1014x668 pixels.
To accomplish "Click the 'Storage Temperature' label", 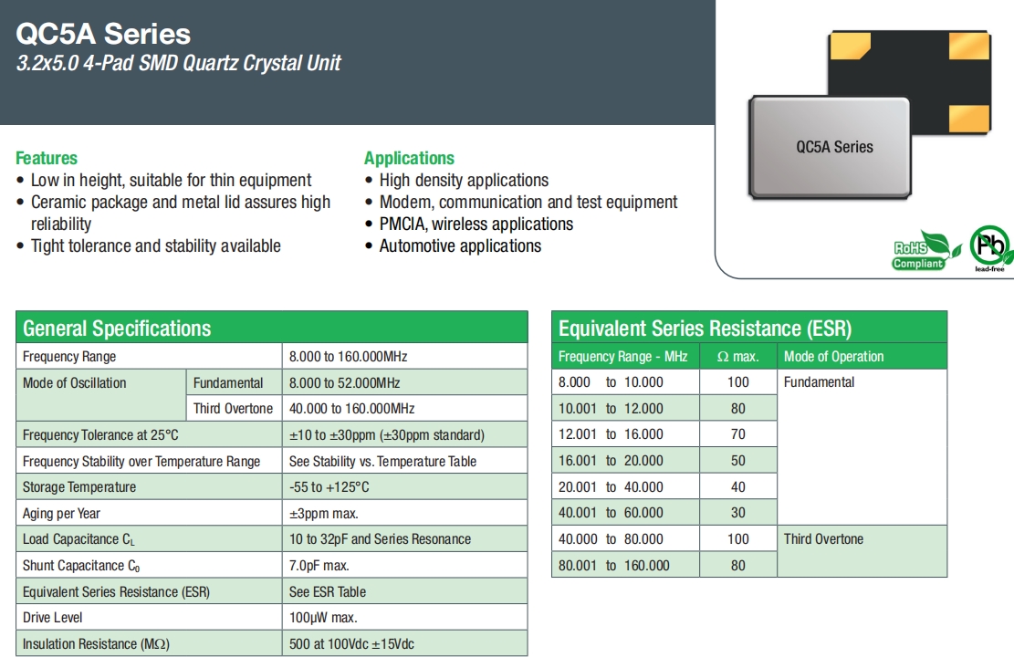I will coord(78,487).
